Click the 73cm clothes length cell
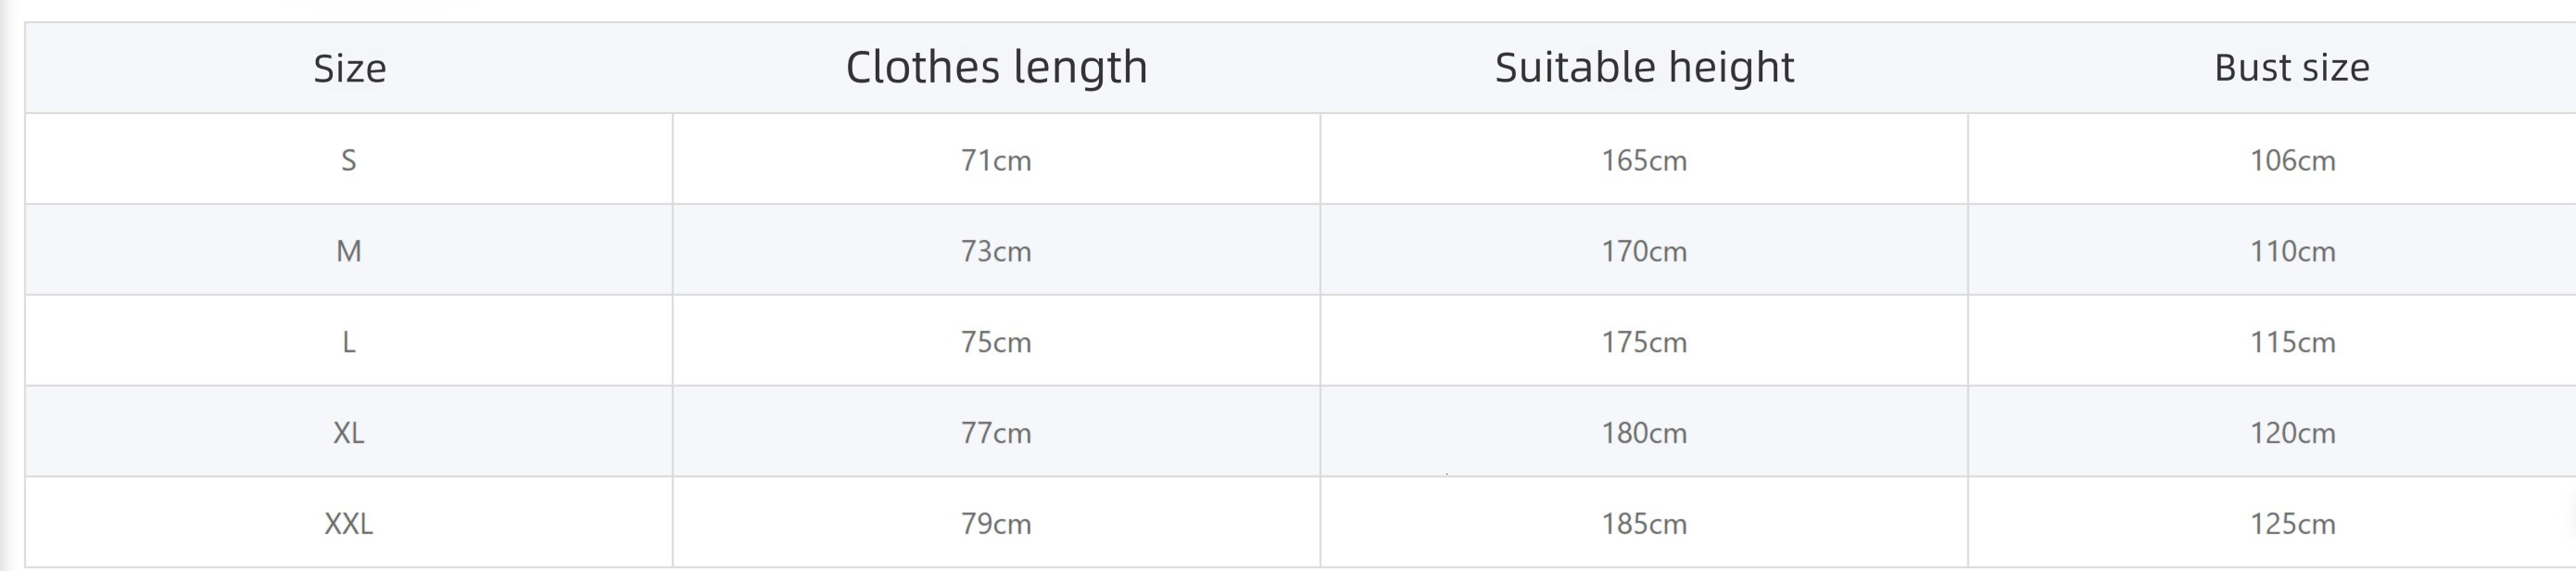2576x571 pixels. coord(996,250)
